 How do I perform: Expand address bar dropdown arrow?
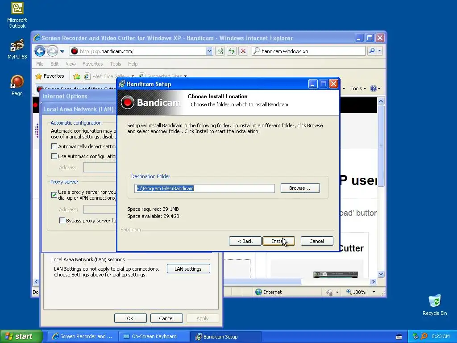(x=209, y=51)
